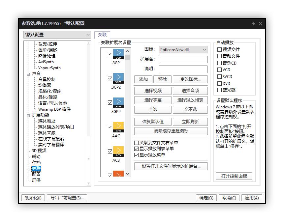Select the .3GPP file type icon
The width and height of the screenshot is (284, 222).
pyautogui.click(x=119, y=102)
